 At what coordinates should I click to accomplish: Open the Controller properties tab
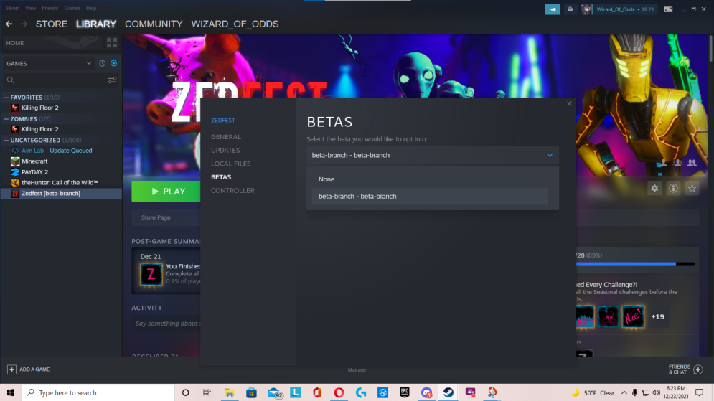232,190
